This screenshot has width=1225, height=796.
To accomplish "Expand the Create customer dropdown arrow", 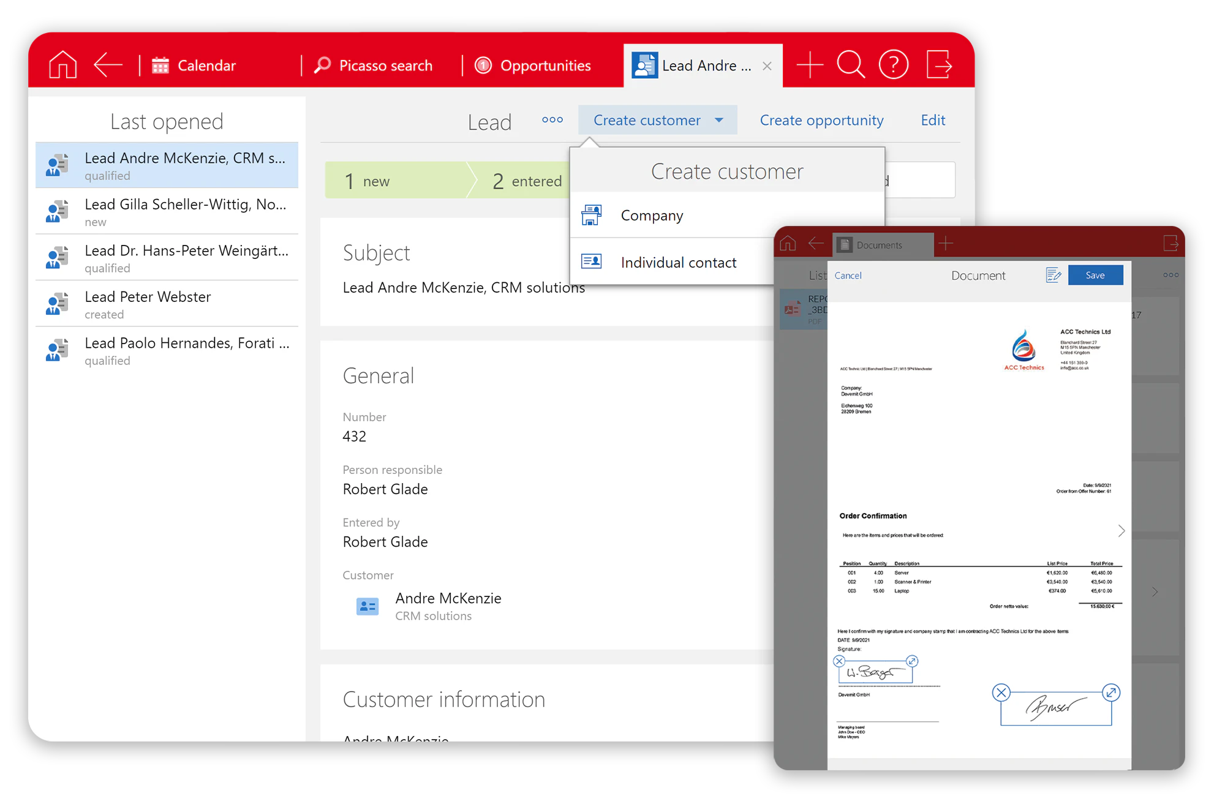I will point(719,120).
